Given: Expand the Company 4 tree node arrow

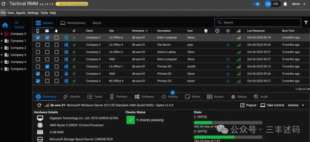Looking at the screenshot, I should coord(2,62).
